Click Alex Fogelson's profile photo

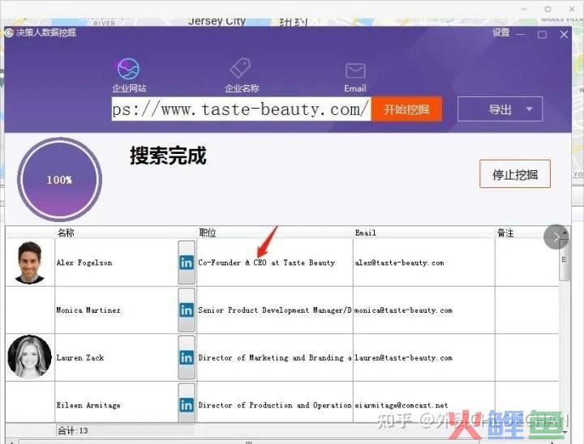pos(29,263)
